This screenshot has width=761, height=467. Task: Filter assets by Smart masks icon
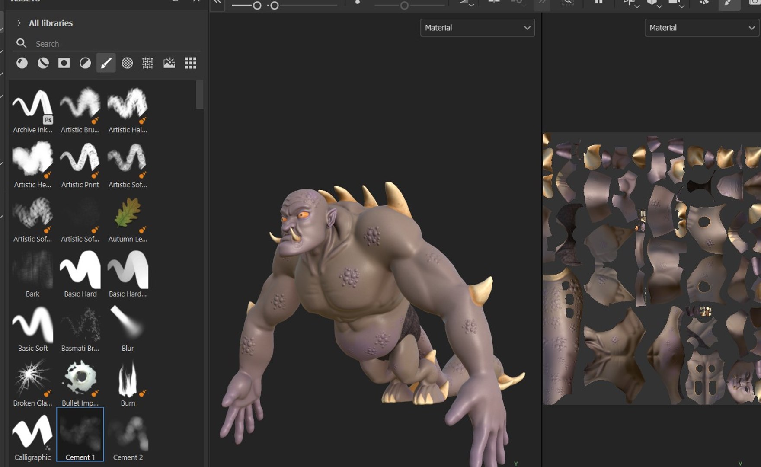click(64, 63)
